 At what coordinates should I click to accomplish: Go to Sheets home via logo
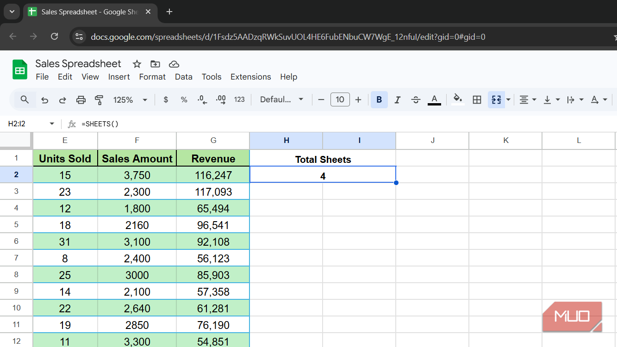pyautogui.click(x=20, y=70)
